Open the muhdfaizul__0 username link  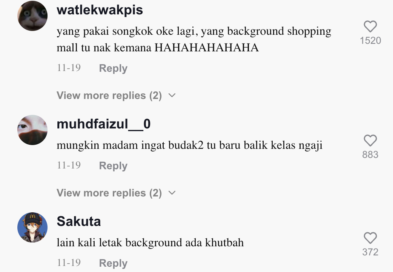click(103, 124)
